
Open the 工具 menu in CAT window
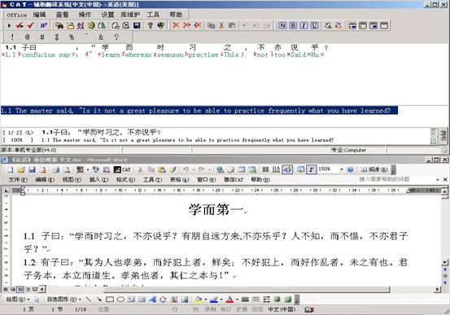(153, 15)
